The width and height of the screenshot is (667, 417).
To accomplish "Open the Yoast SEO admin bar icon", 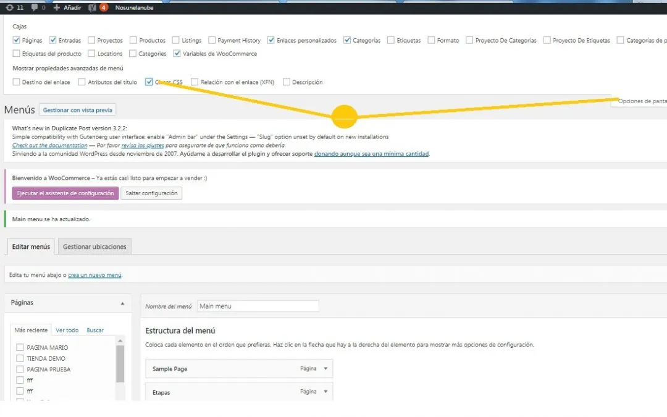I will [x=91, y=7].
